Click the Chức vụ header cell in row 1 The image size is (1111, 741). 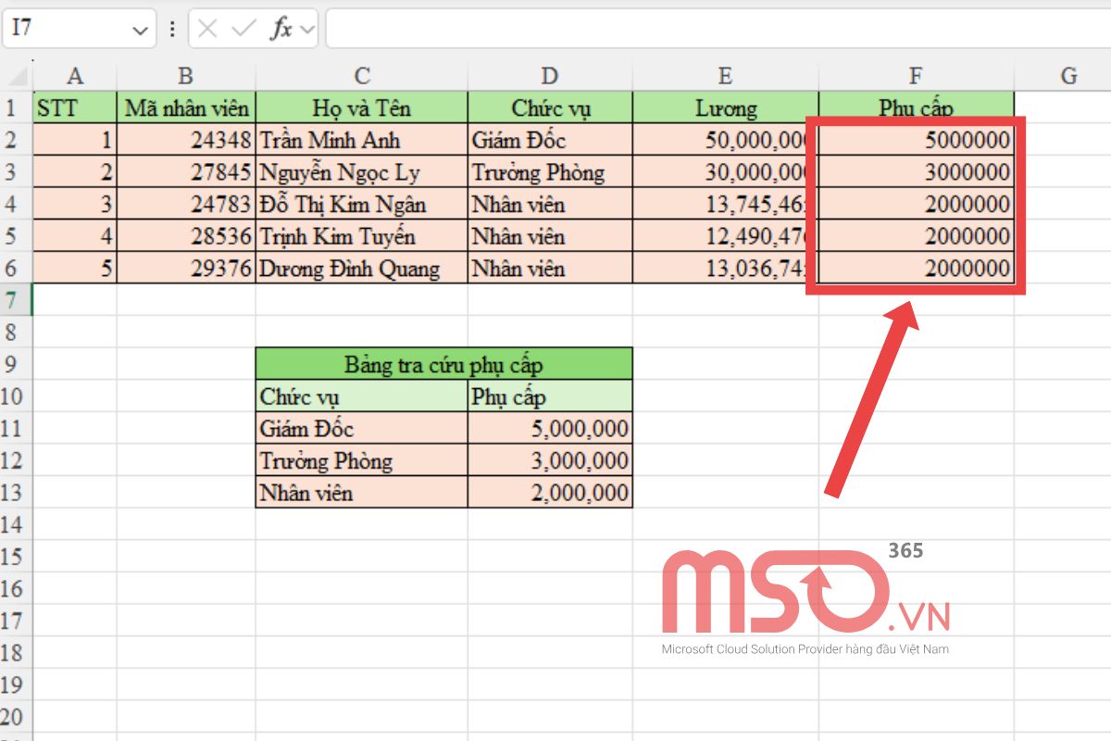click(x=550, y=107)
